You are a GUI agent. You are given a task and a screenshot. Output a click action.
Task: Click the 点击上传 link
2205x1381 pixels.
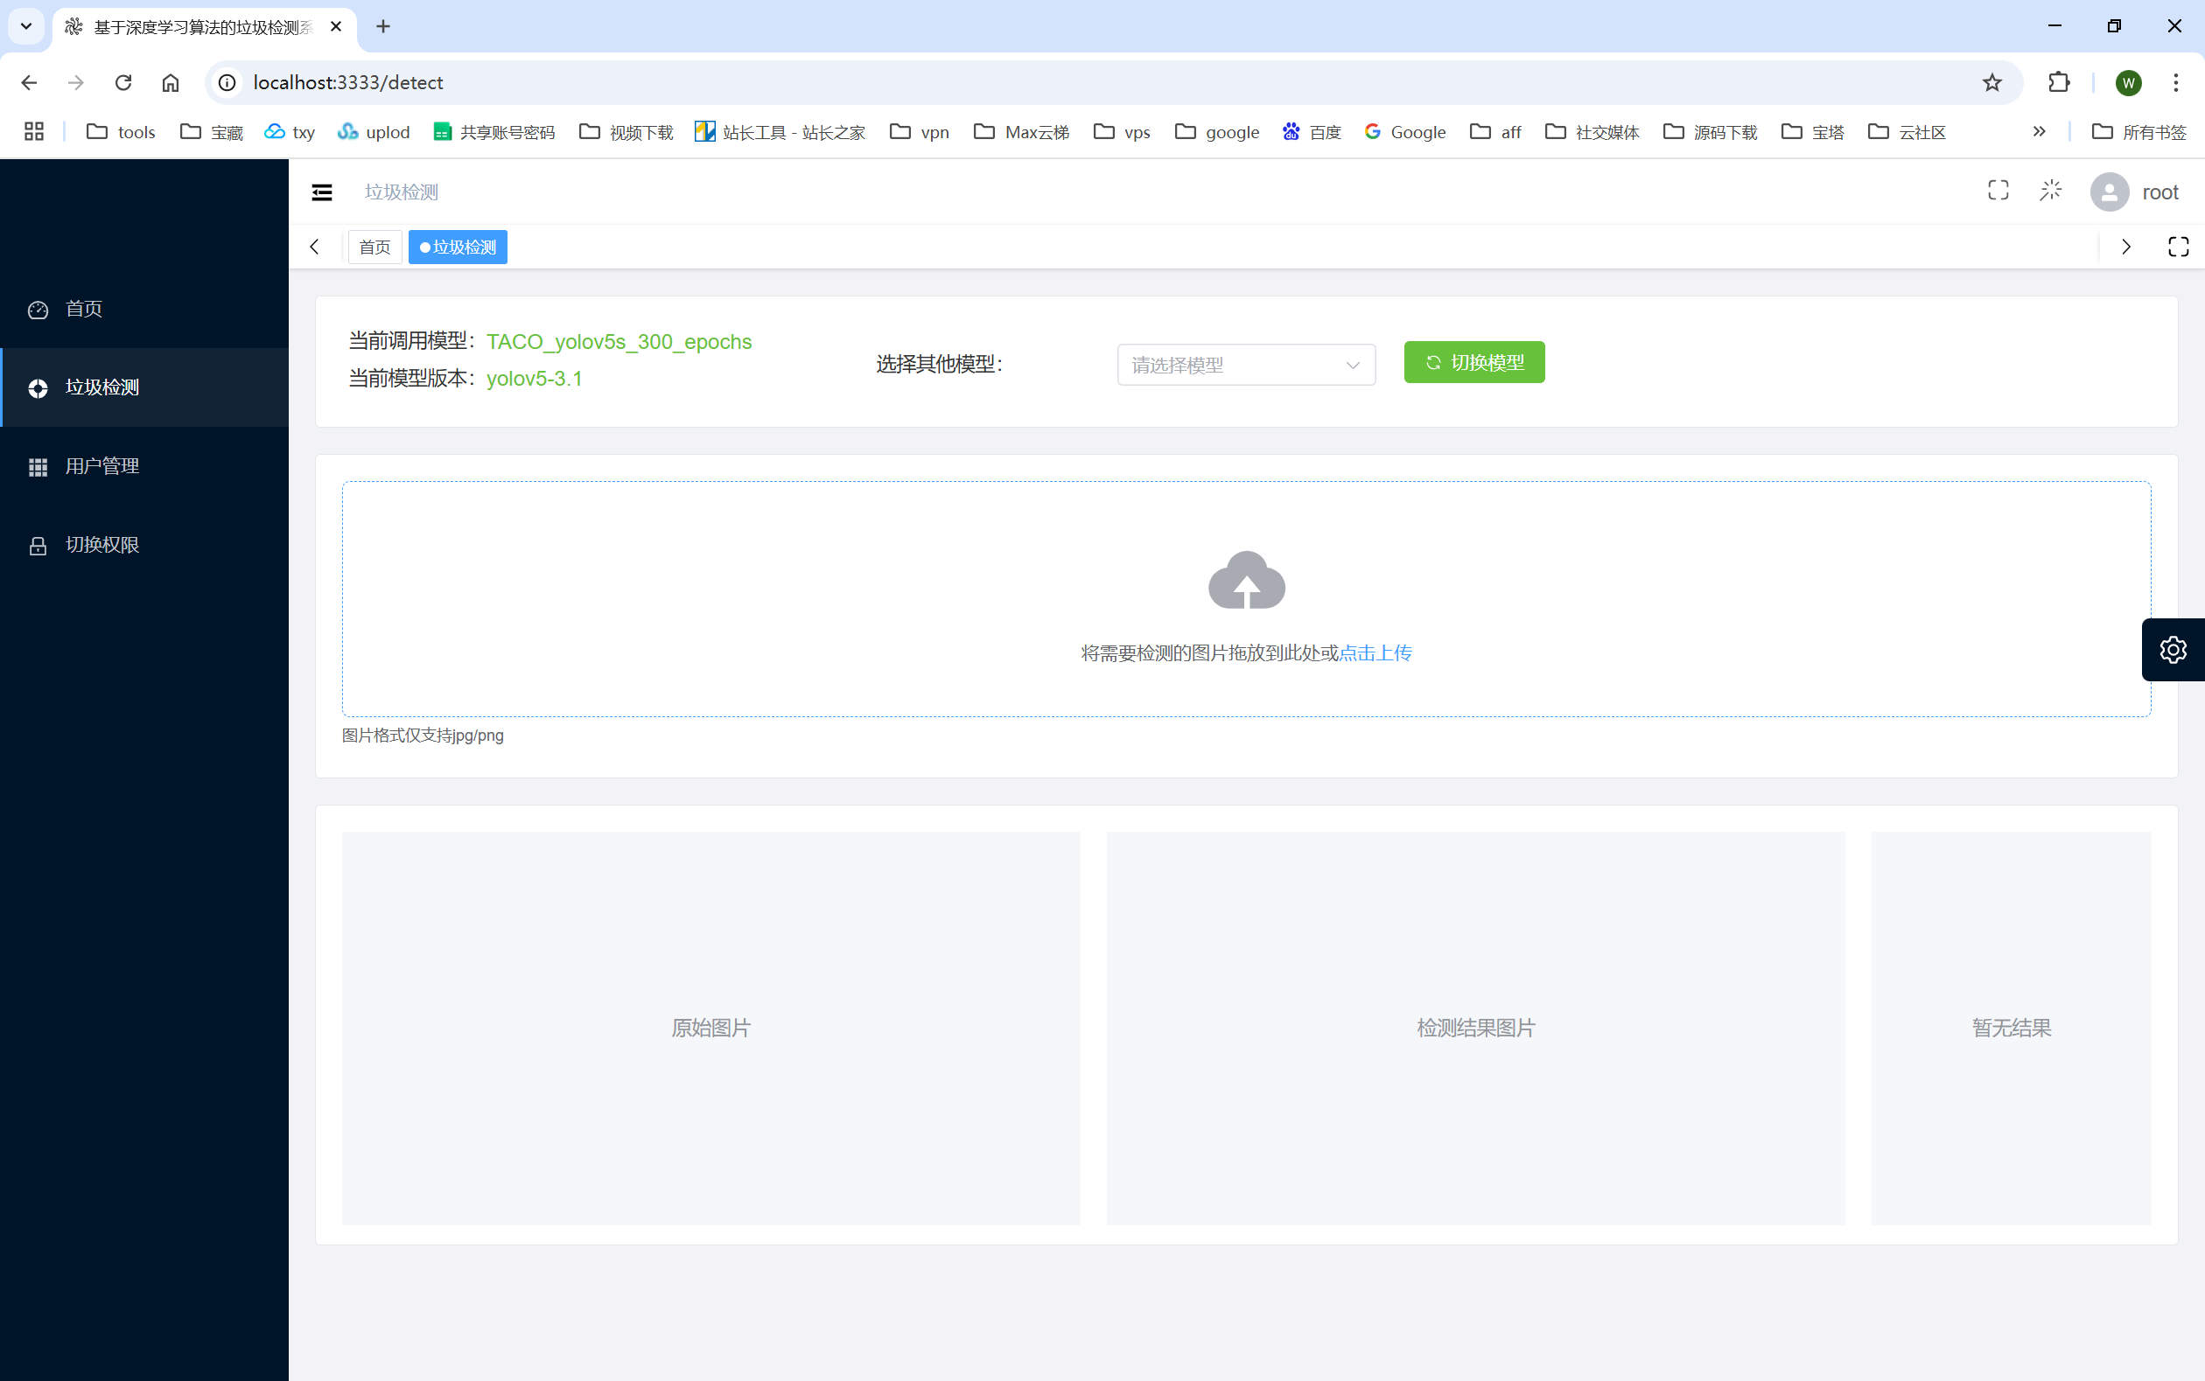pos(1375,653)
